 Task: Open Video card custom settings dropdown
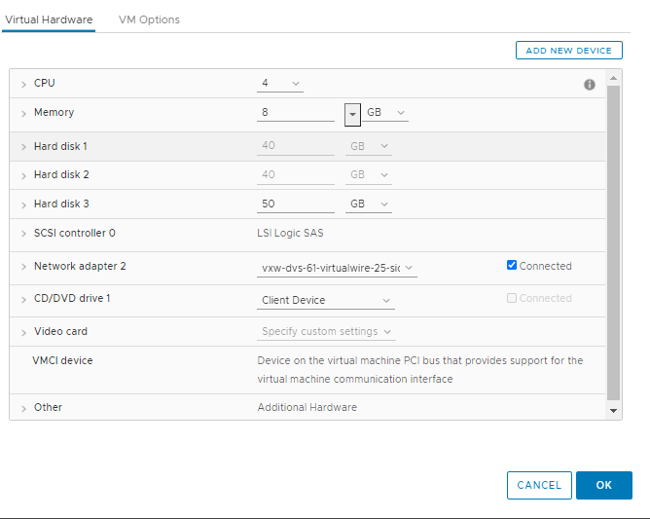point(326,331)
